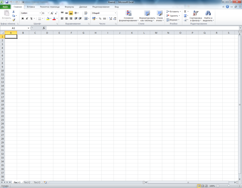This screenshot has width=242, height=188.
Task: Open the Файл tab
Action: point(5,7)
